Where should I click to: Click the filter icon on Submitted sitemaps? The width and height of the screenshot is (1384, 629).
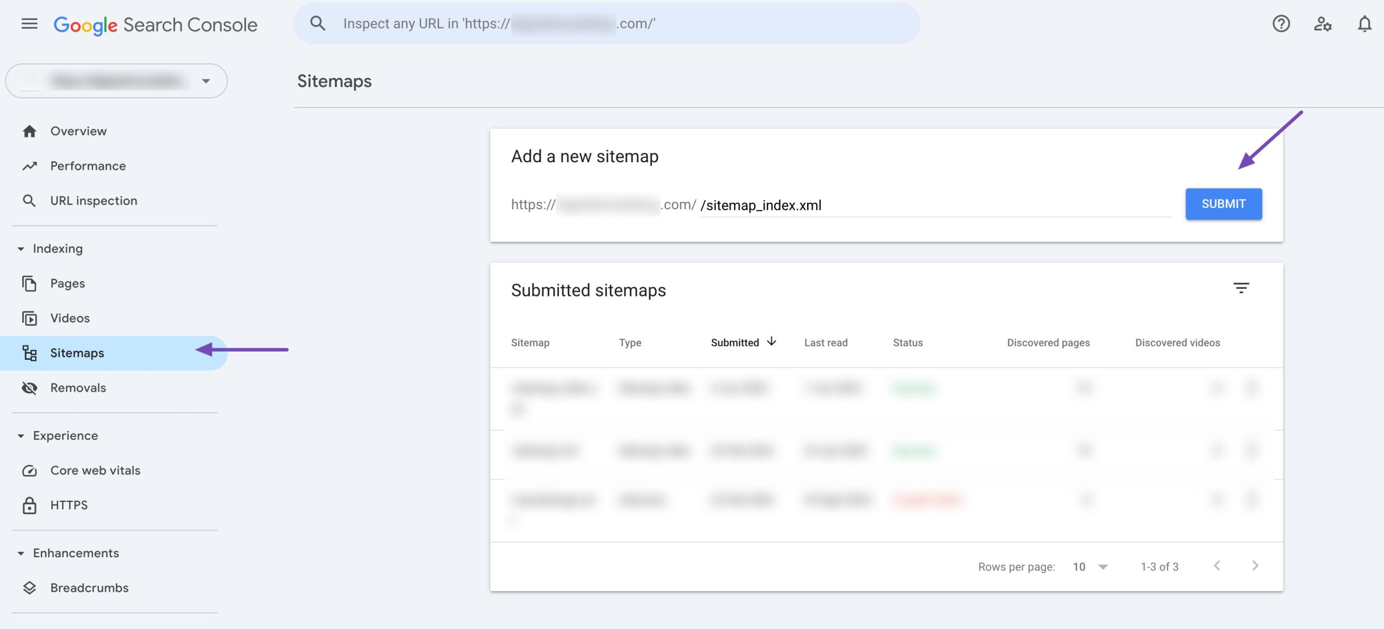pos(1242,288)
